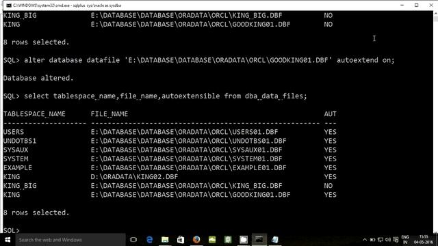This screenshot has width=438, height=246.
Task: Maximize the sqlplus cmd window
Action: tap(417, 5)
